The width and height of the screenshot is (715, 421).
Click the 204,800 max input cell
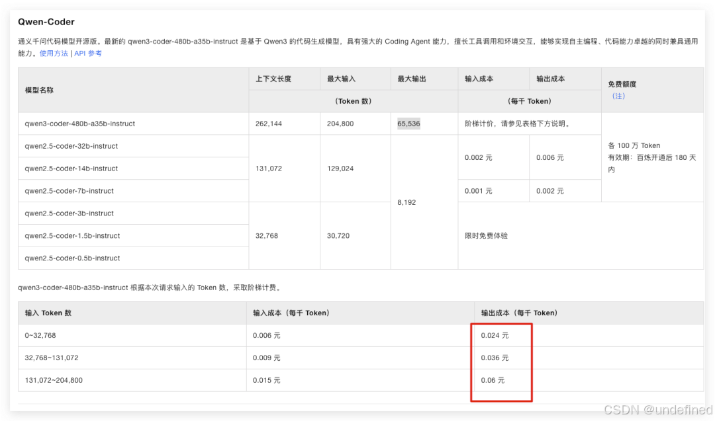pos(340,124)
